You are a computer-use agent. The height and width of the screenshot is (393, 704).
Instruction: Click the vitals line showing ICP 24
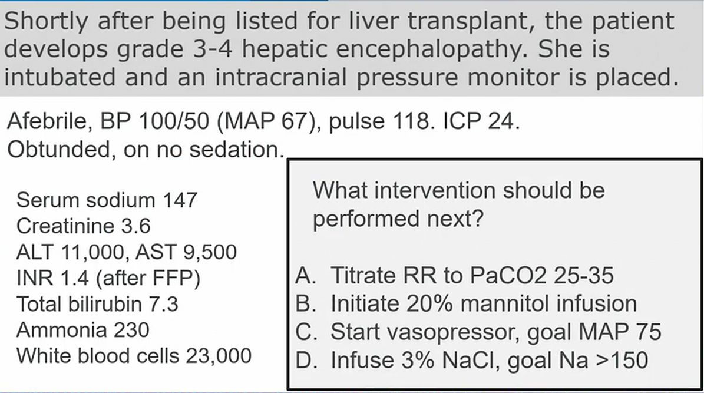[263, 121]
